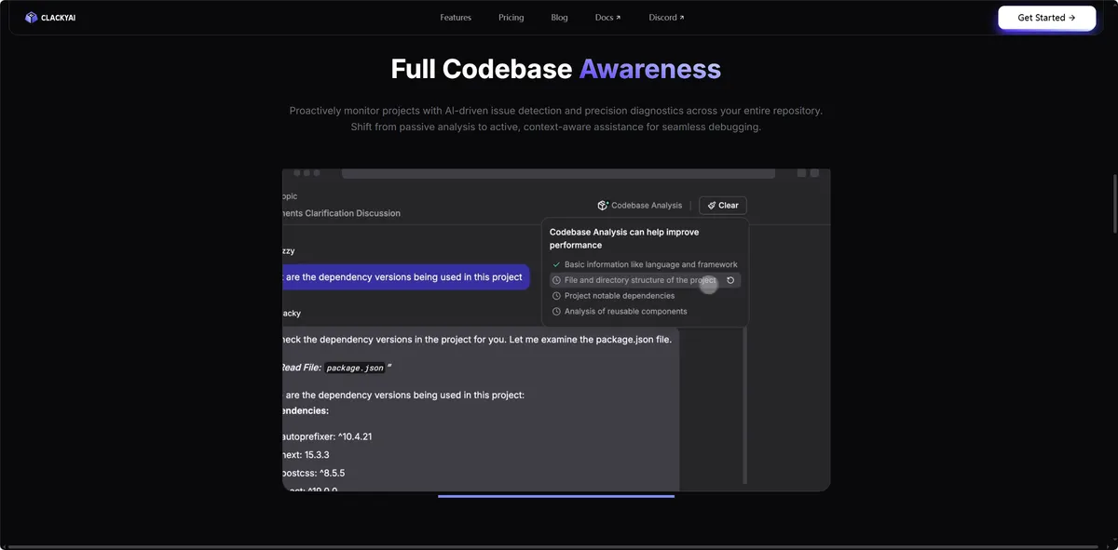Click the page vertical scrollbar thumb
The image size is (1118, 550).
pyautogui.click(x=1113, y=203)
